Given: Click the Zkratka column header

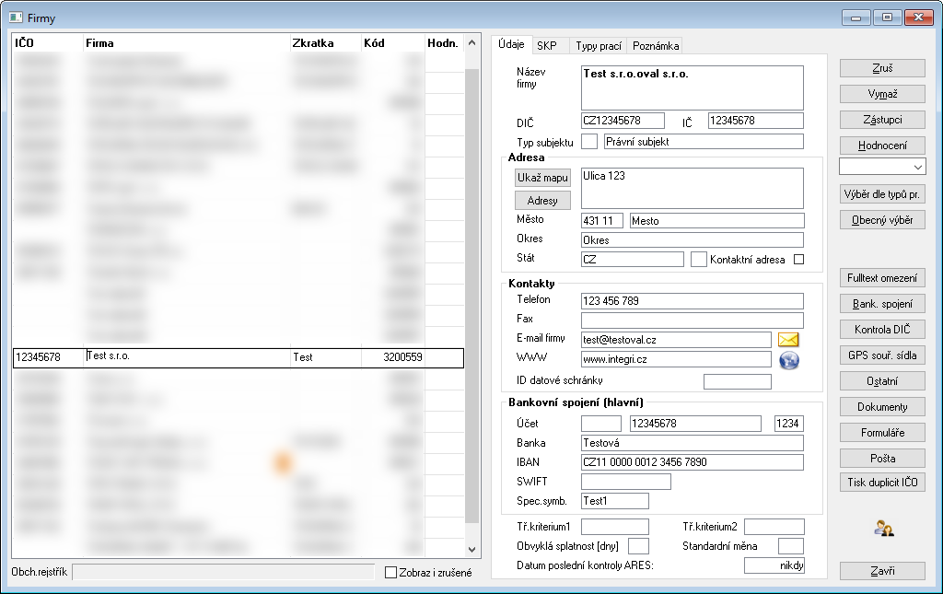Looking at the screenshot, I should point(313,43).
